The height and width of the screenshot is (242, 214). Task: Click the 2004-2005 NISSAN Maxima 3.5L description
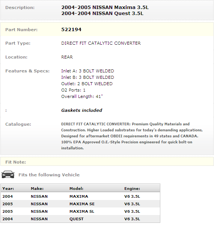105,8
